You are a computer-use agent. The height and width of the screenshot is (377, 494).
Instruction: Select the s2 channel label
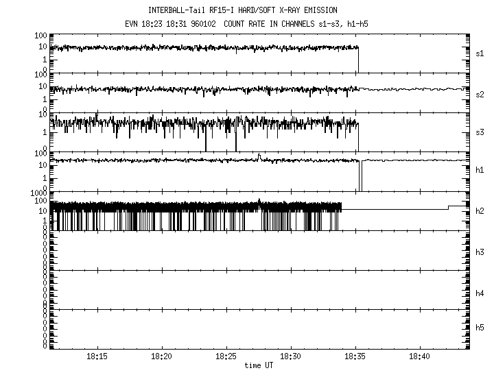point(480,93)
